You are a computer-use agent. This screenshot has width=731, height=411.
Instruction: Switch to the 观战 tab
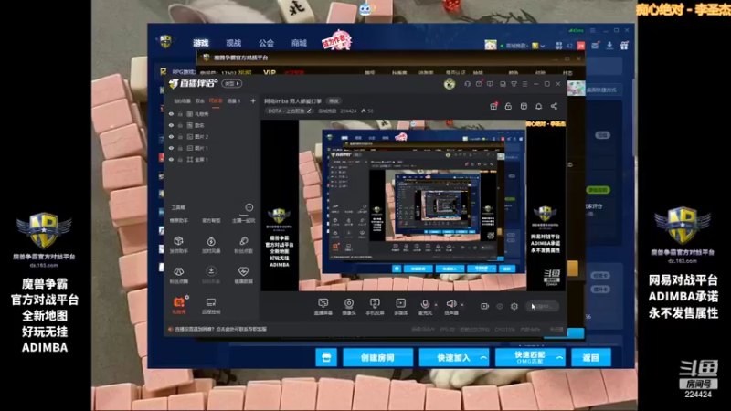point(234,43)
